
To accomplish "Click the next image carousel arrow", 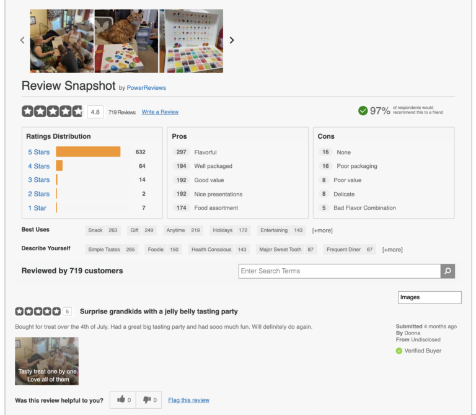I will [x=232, y=40].
